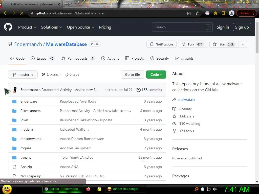259x194 pixels.
Task: Open the GitHub Octocat logo home
Action: (x=8, y=27)
